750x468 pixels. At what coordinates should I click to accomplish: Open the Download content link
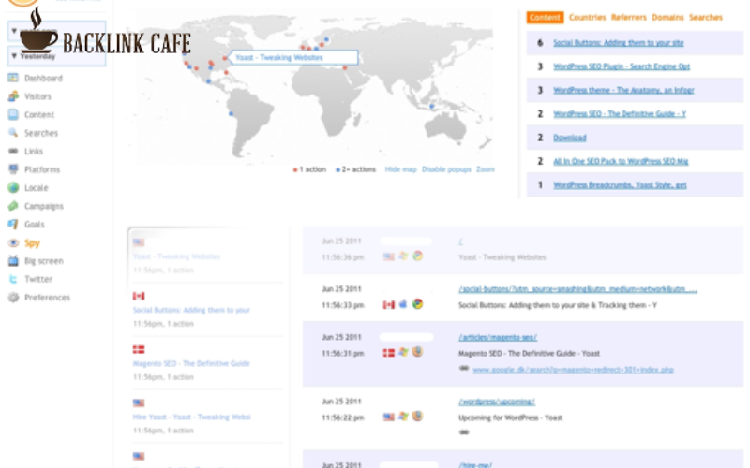click(x=570, y=138)
